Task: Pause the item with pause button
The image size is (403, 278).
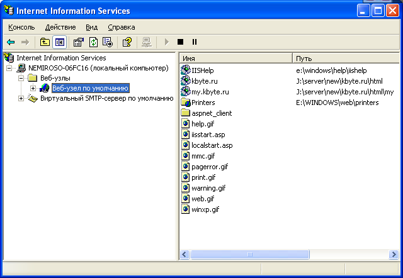Action: 195,42
